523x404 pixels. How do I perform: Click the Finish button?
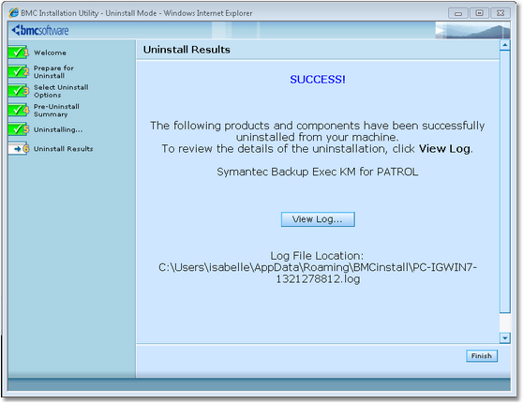[x=482, y=355]
